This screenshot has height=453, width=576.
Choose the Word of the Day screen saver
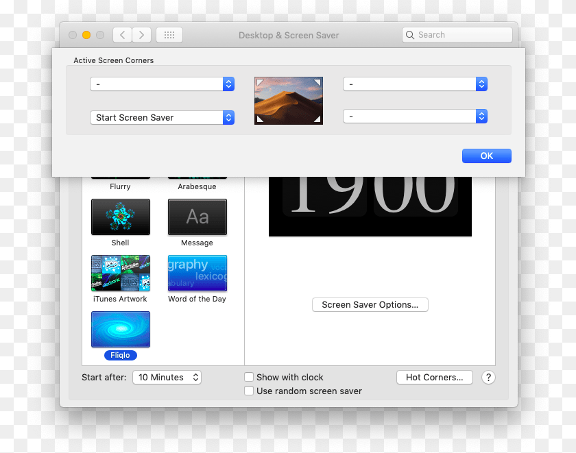197,273
